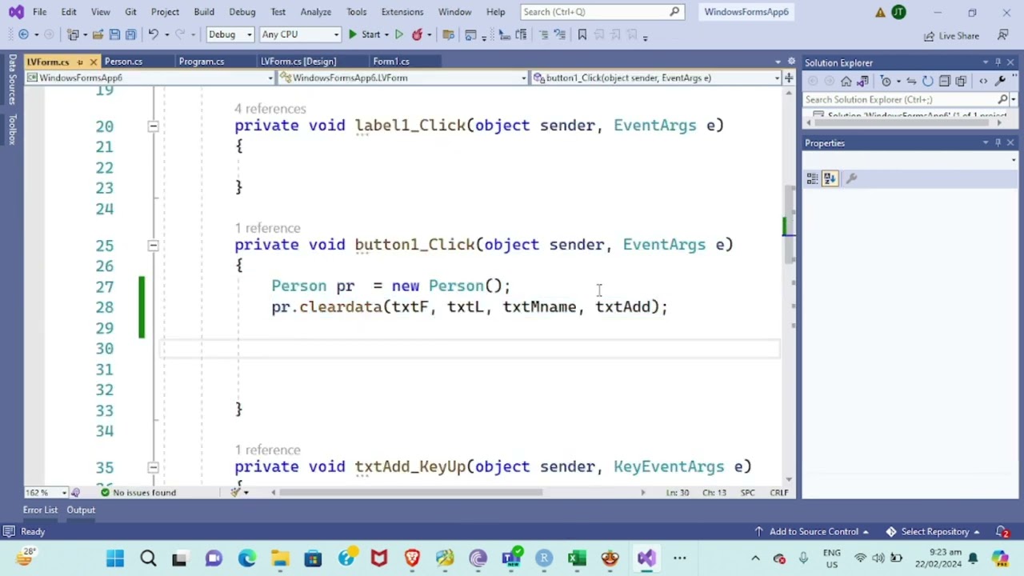Open WindowsFormsApp6.LVForm type dropdown
The image size is (1024, 576).
tap(403, 78)
